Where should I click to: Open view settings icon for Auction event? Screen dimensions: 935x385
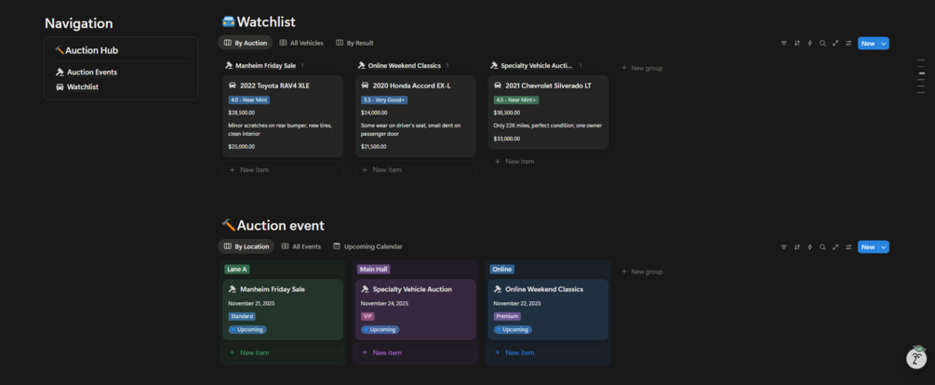point(848,246)
